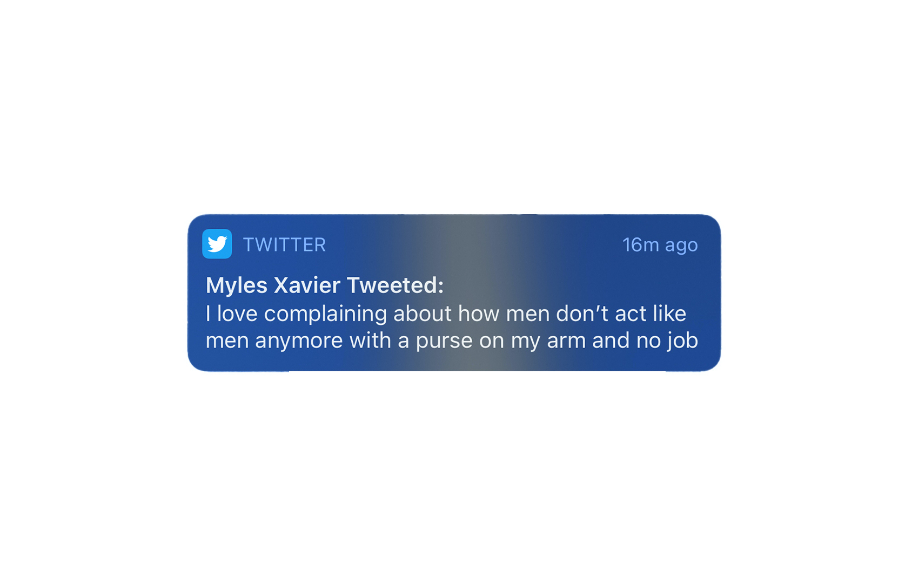Click the word complaining in the tweet
Screen dimensions: 905x579
(325, 314)
